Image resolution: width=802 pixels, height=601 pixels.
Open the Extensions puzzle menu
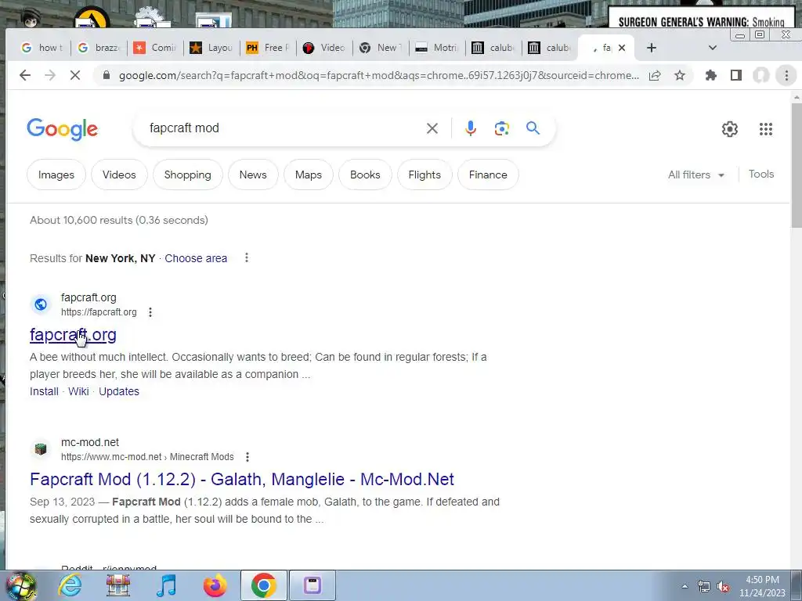pos(710,76)
